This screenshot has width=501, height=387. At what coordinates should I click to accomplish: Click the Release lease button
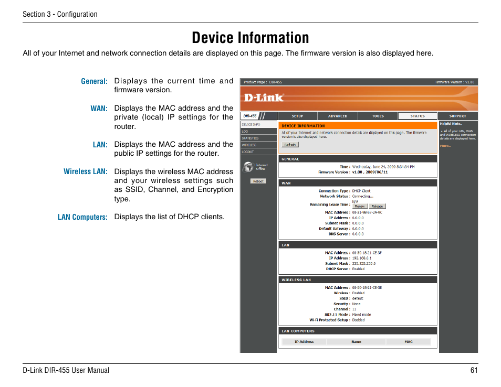click(378, 207)
